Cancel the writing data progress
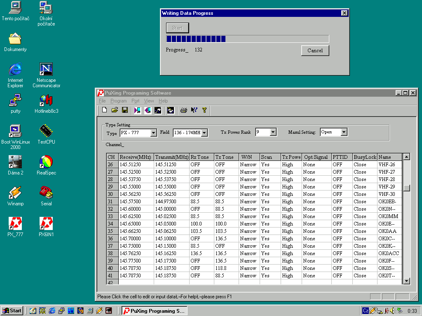422x316 pixels. [315, 51]
